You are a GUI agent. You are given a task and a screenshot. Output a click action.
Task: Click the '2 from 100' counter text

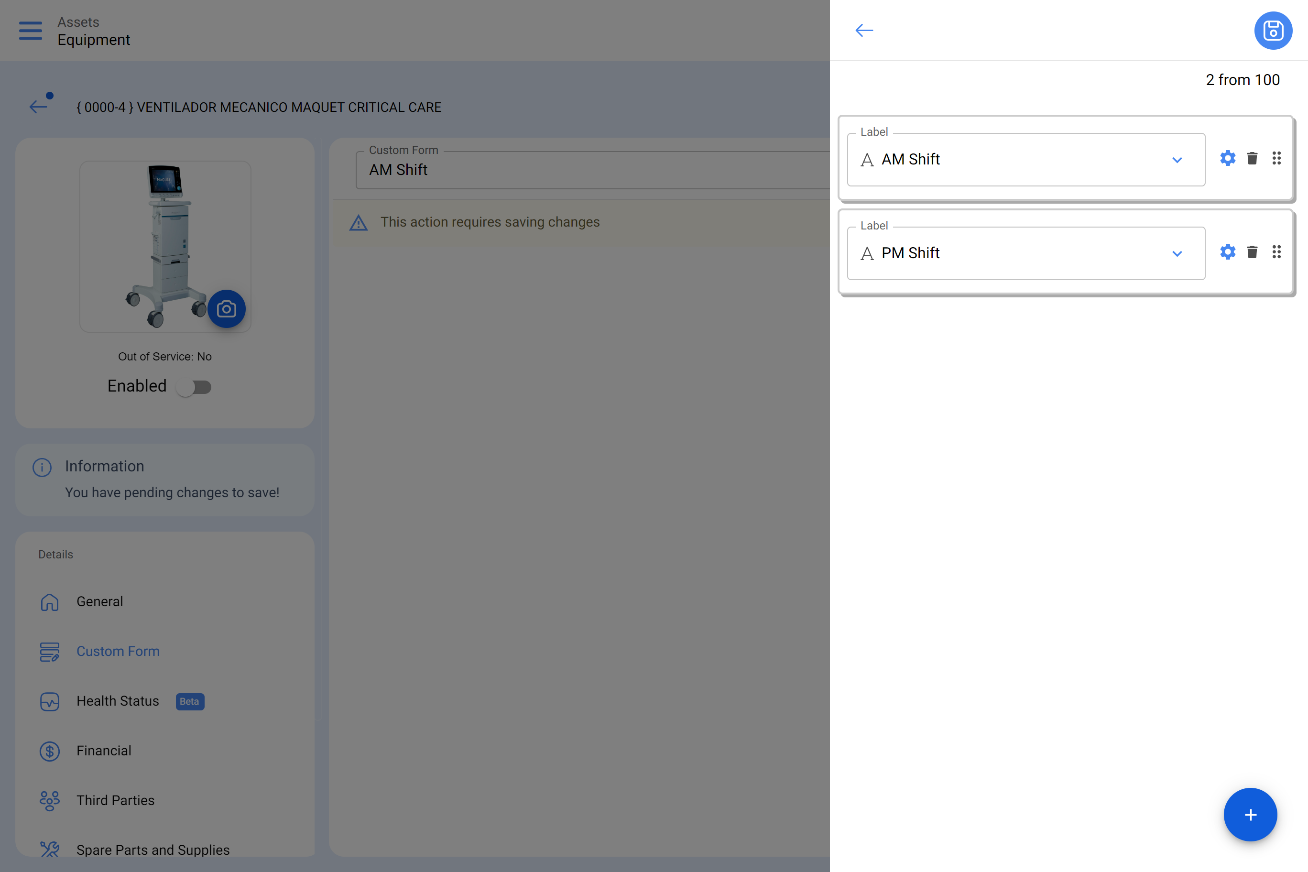click(1242, 80)
